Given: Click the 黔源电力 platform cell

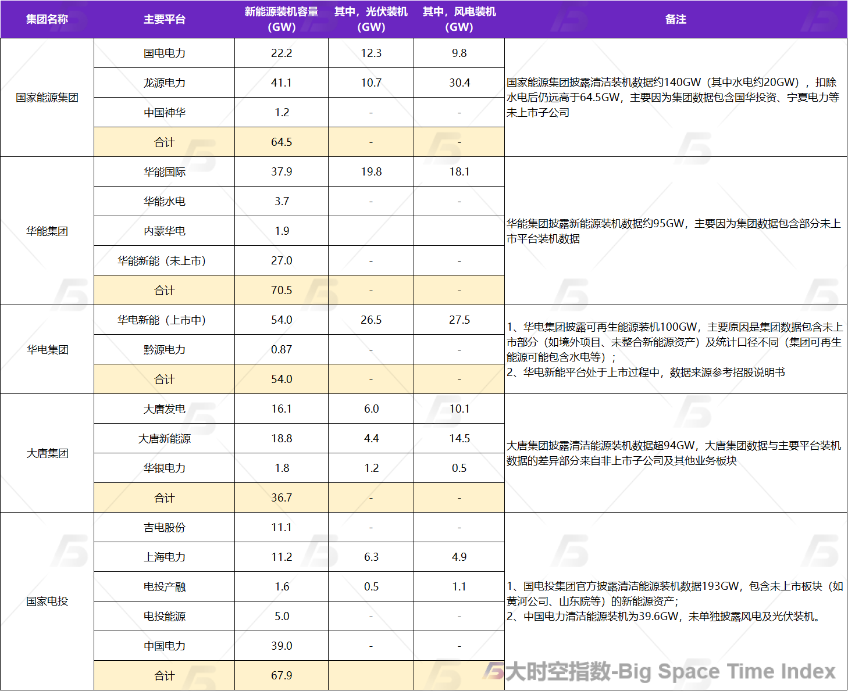Looking at the screenshot, I should pyautogui.click(x=164, y=349).
